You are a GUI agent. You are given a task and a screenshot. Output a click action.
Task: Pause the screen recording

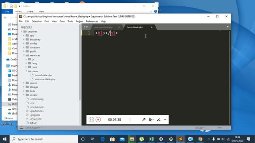(91, 120)
